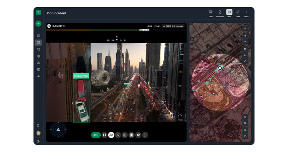This screenshot has height=159, width=288.
Task: Select the map draw pencil tool
Action: point(245,61)
